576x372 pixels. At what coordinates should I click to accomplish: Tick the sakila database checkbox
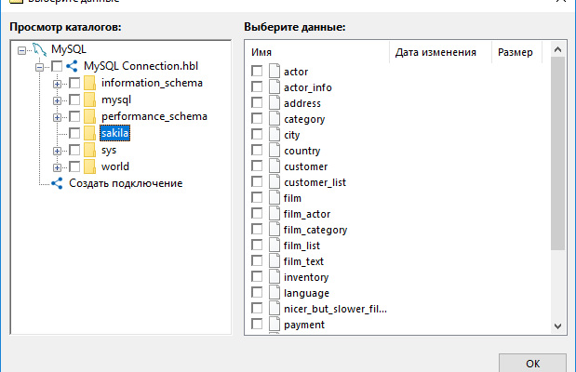pos(74,134)
